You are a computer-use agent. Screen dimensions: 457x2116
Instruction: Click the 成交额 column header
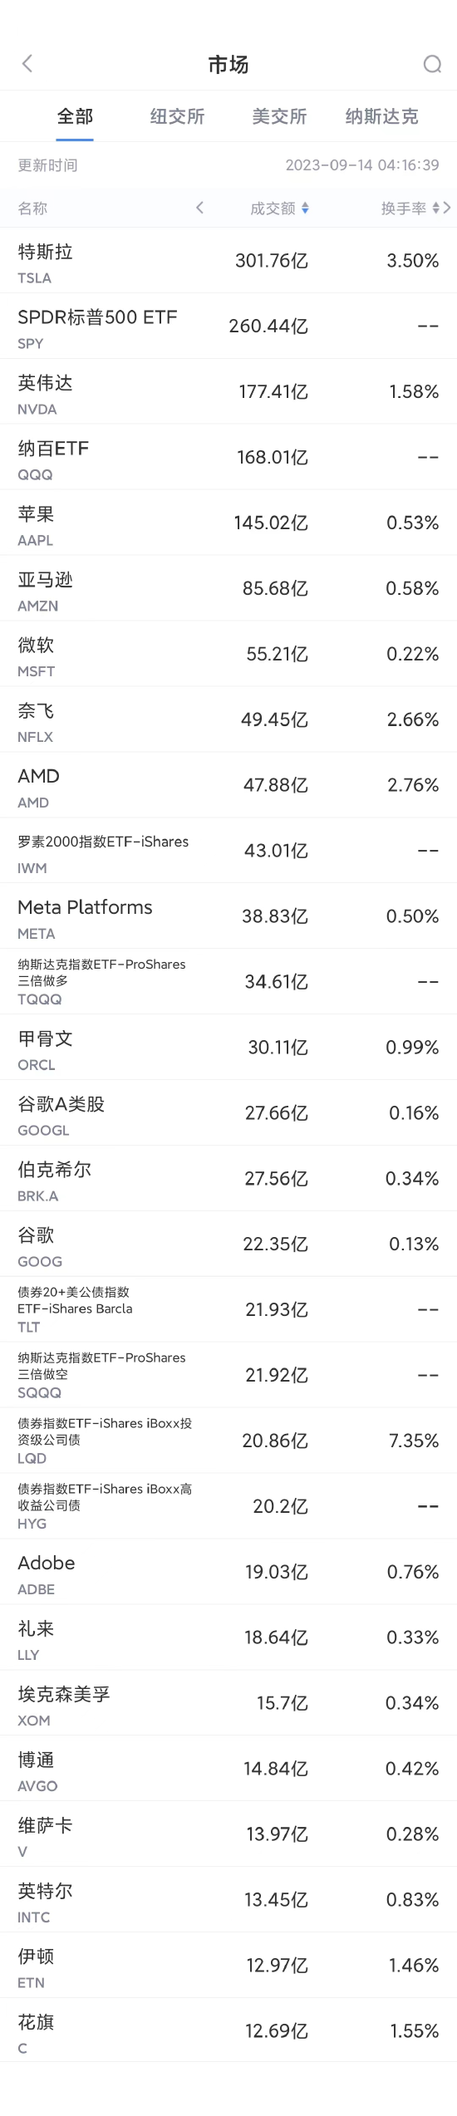click(273, 209)
